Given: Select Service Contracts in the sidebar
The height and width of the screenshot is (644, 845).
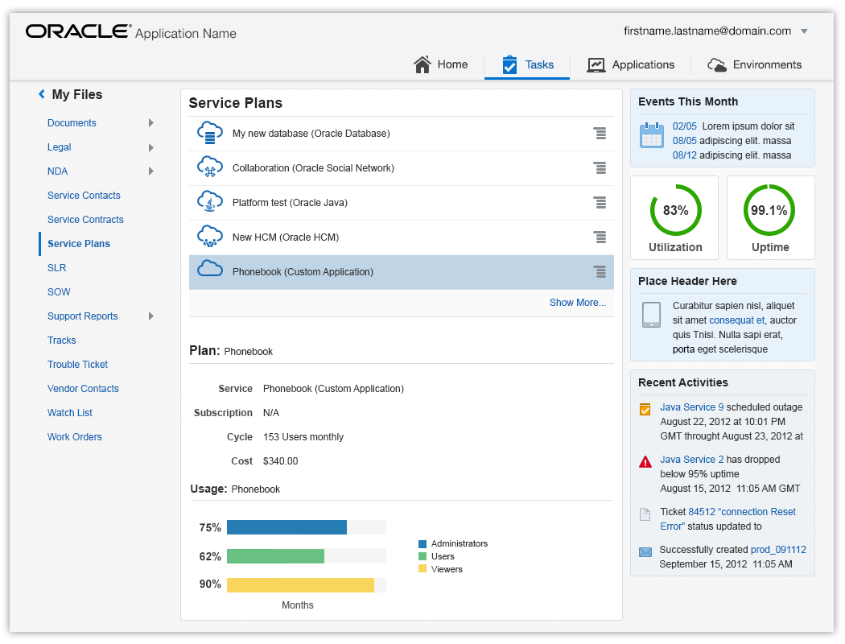Looking at the screenshot, I should coord(85,219).
